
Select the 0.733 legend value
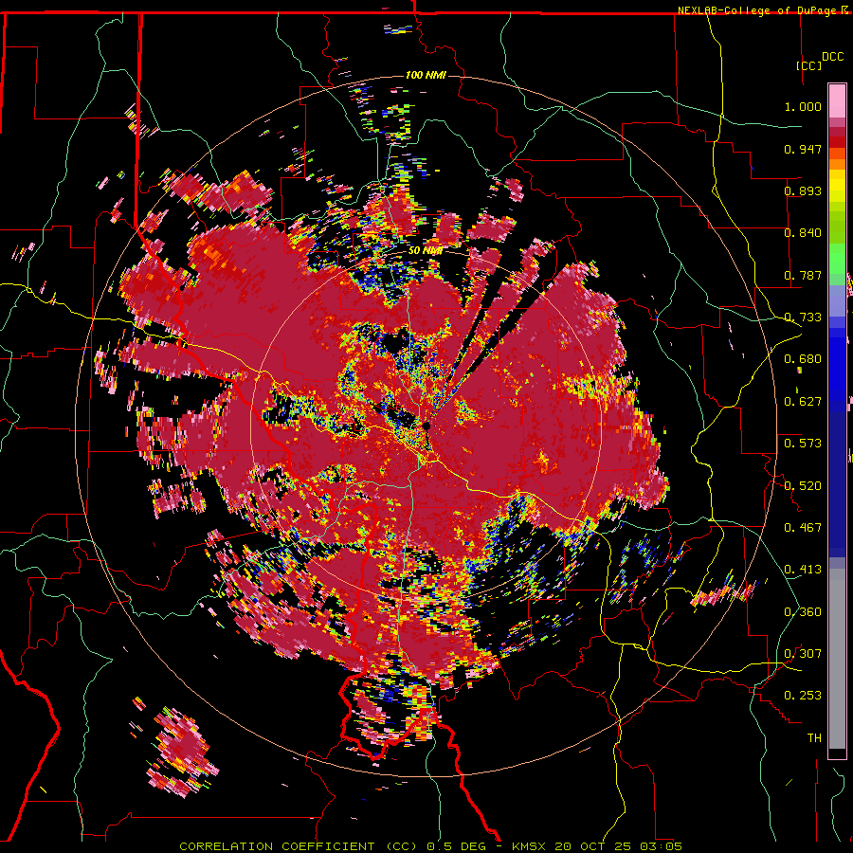pos(803,318)
